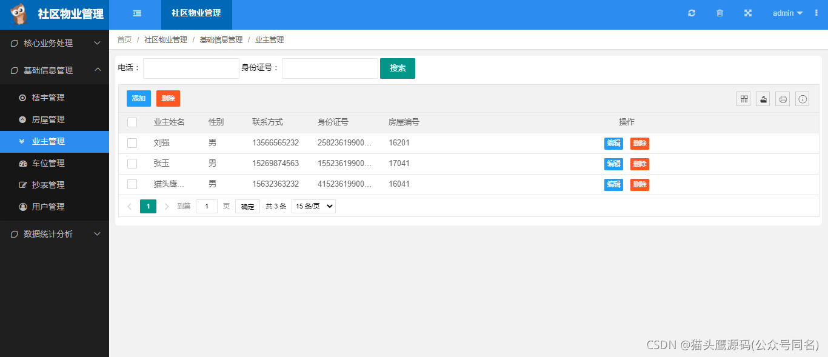This screenshot has width=828, height=357.
Task: Click the 用户管理 user icon
Action: point(22,207)
